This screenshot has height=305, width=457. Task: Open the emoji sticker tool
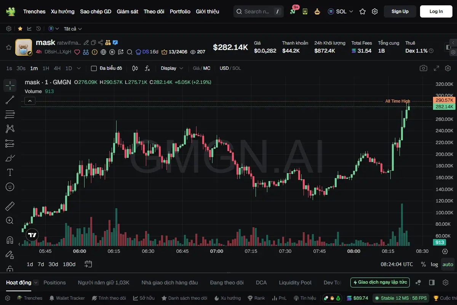click(x=10, y=187)
